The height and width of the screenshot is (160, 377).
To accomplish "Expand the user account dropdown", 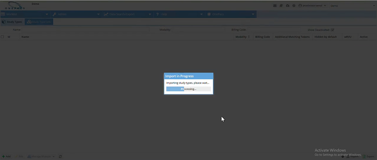I will point(325,6).
